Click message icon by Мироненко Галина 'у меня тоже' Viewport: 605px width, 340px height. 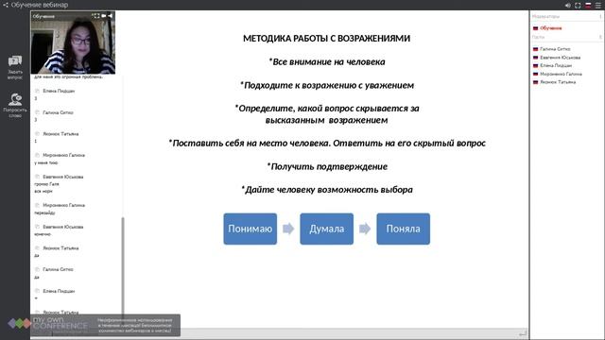(x=38, y=155)
